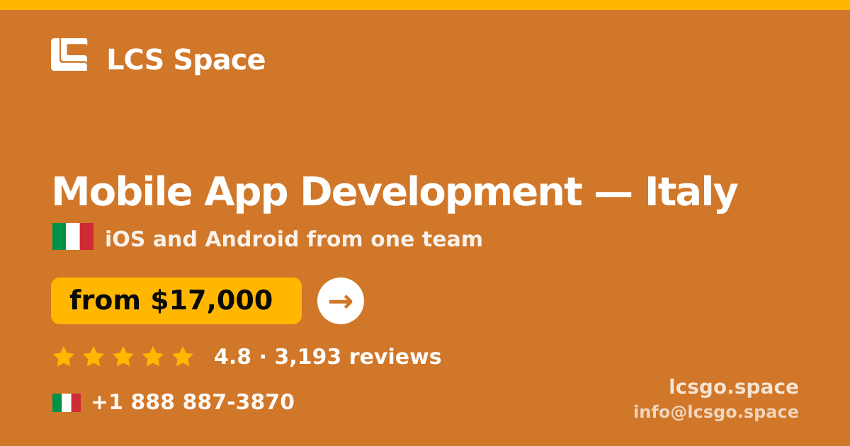This screenshot has width=850, height=446.
Task: Click the from $17,000 price button
Action: click(x=176, y=301)
